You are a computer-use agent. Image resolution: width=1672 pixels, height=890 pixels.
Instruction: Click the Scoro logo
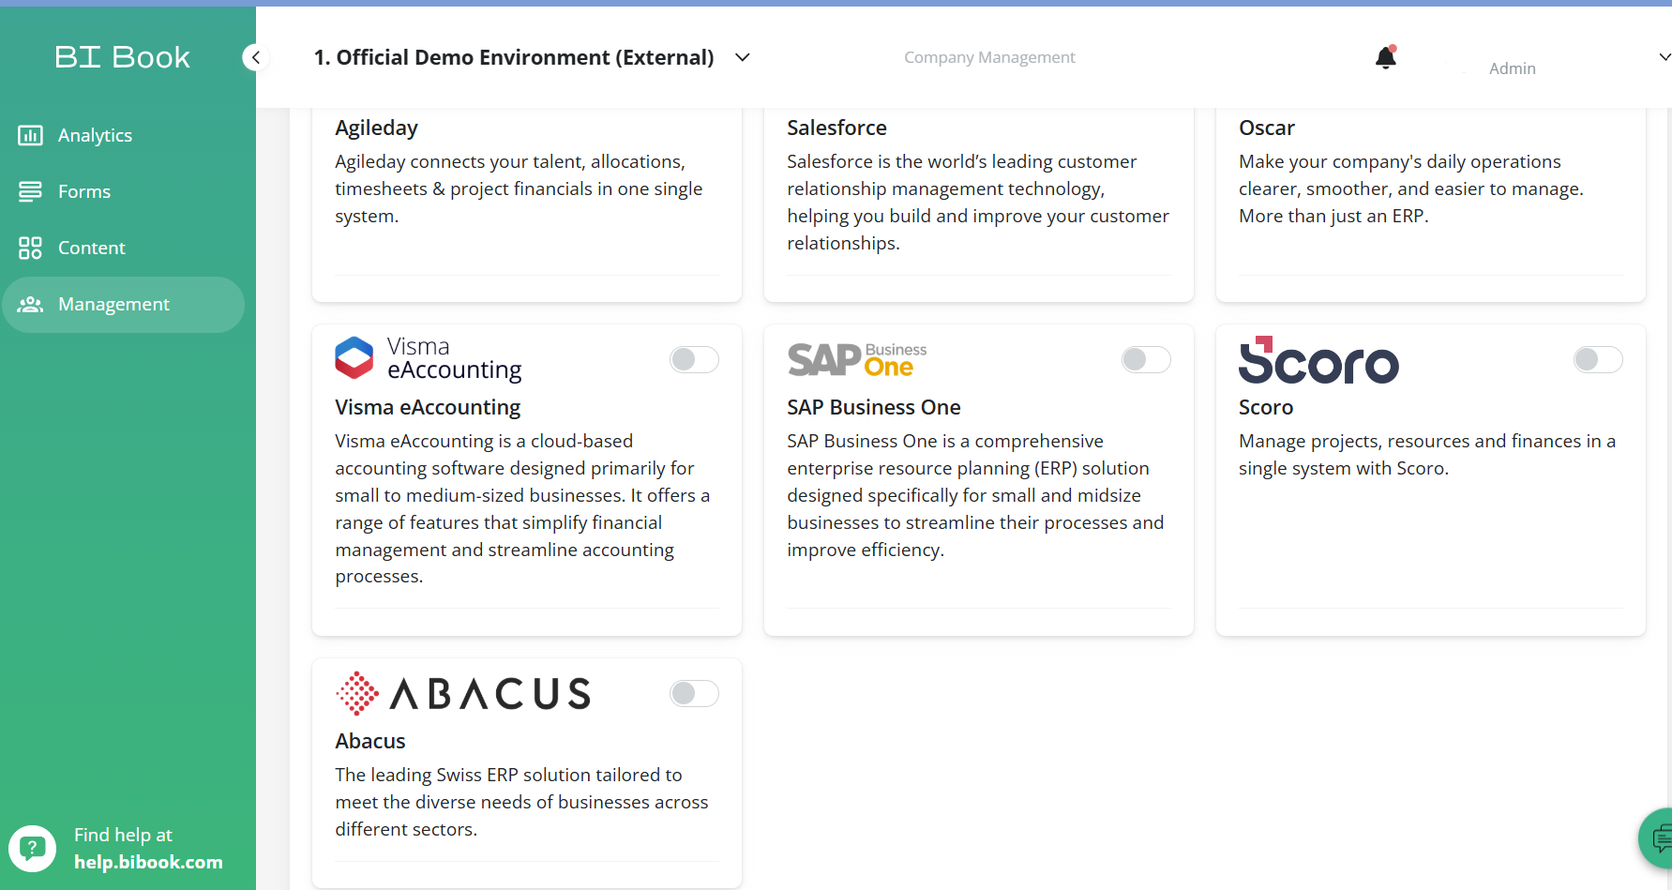(x=1318, y=360)
